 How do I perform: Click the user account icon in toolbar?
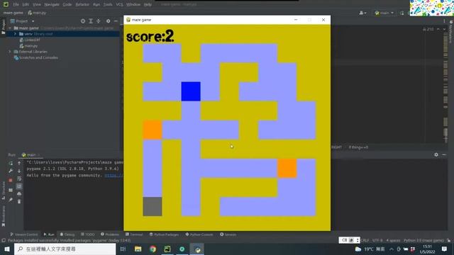(x=362, y=13)
